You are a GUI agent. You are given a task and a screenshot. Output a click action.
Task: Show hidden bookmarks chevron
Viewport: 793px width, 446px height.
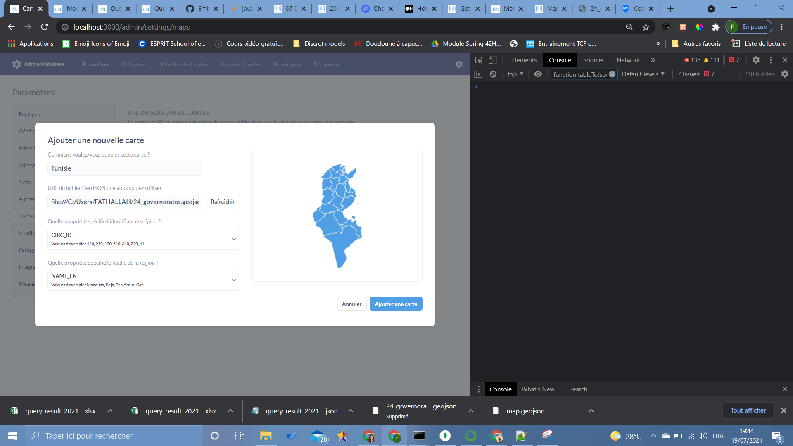pyautogui.click(x=658, y=44)
